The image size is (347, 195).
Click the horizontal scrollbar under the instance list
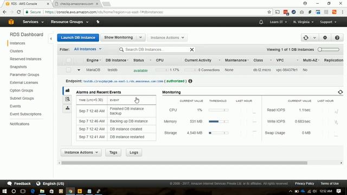pos(184,163)
